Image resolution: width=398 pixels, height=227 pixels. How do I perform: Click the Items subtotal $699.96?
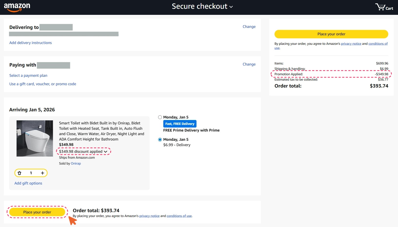[382, 63]
